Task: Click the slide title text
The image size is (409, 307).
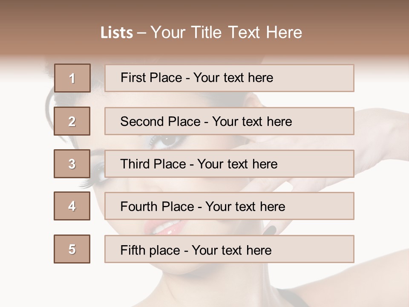Action: point(201,32)
